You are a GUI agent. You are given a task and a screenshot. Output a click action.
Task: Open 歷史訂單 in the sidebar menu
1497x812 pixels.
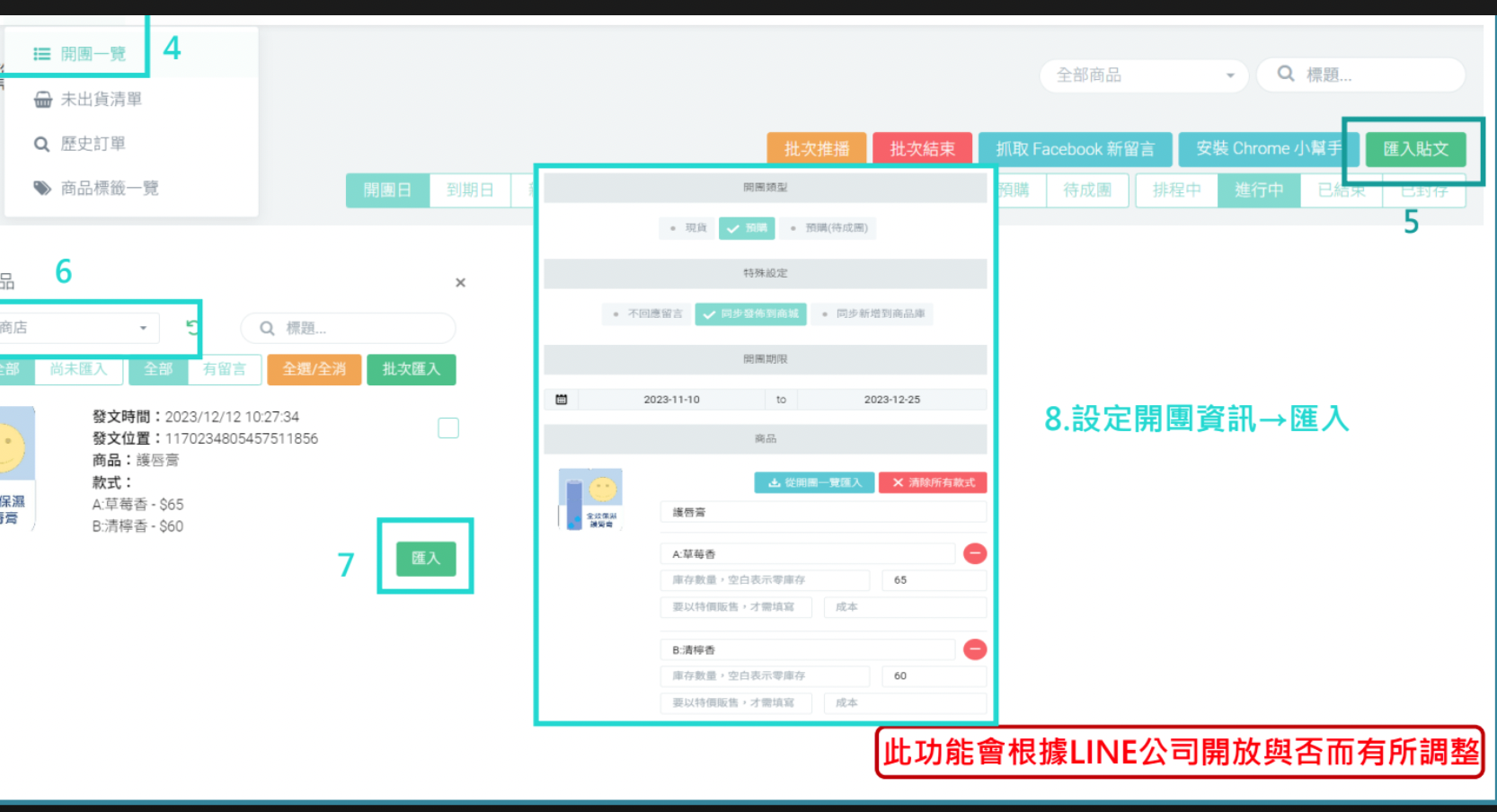(79, 144)
